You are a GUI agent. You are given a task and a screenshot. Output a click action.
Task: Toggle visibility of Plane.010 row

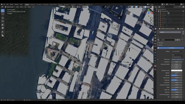183,19
